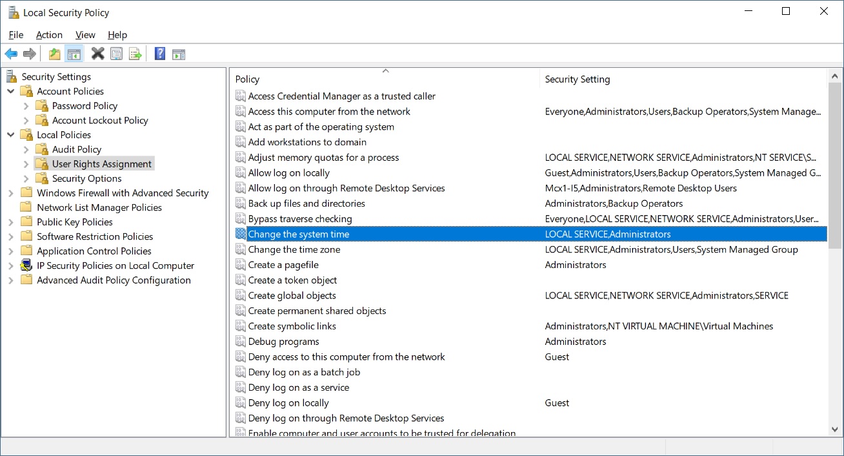
Task: Select 'Create global objects' policy
Action: coord(292,295)
